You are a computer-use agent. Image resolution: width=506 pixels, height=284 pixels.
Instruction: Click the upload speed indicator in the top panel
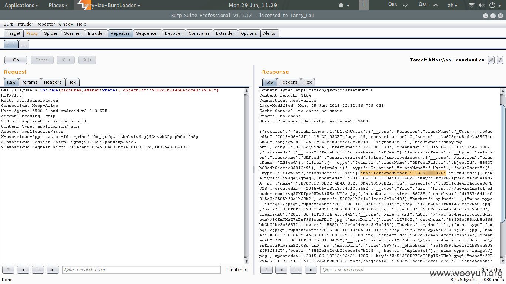tap(428, 5)
